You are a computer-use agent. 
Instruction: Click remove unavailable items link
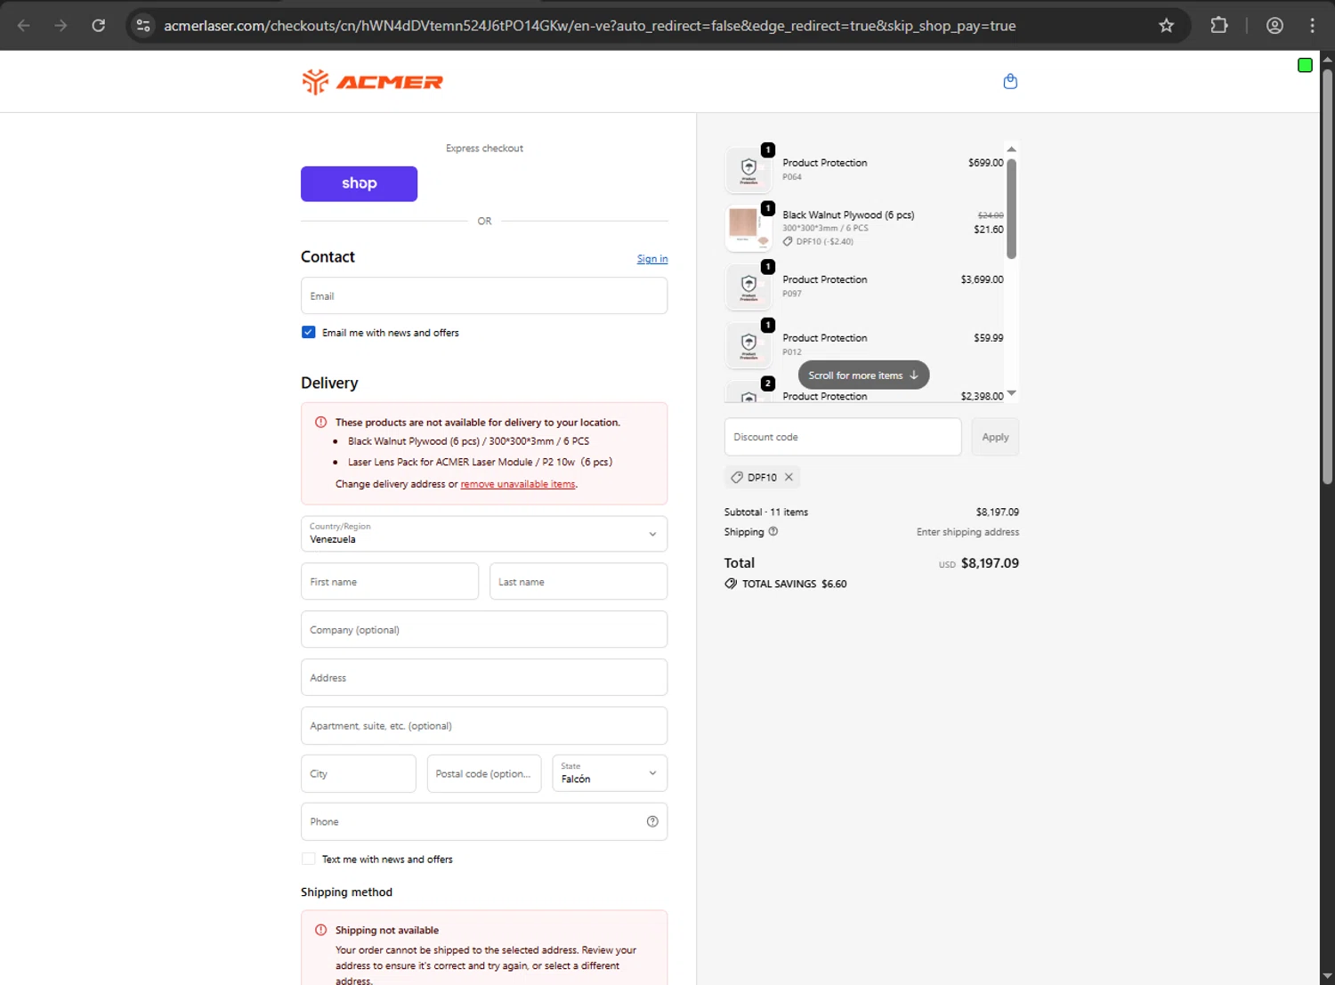(518, 484)
